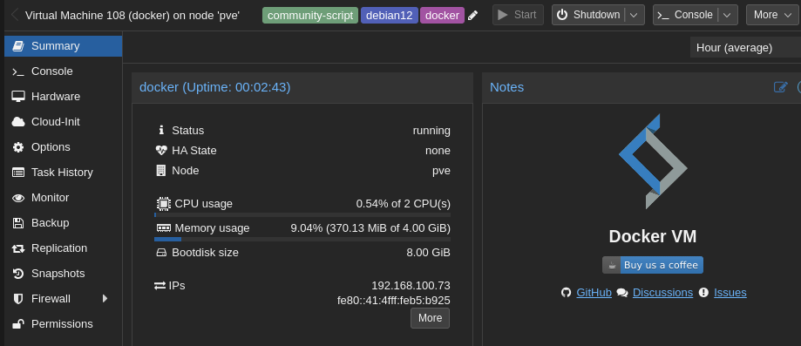The image size is (801, 346).
Task: Click the Discussions speech bubbles icon
Action: [x=622, y=292]
